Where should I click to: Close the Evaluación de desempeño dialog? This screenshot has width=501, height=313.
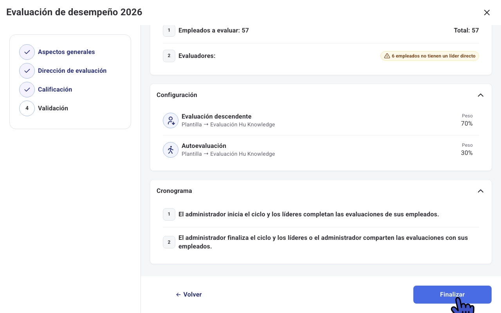(x=487, y=13)
